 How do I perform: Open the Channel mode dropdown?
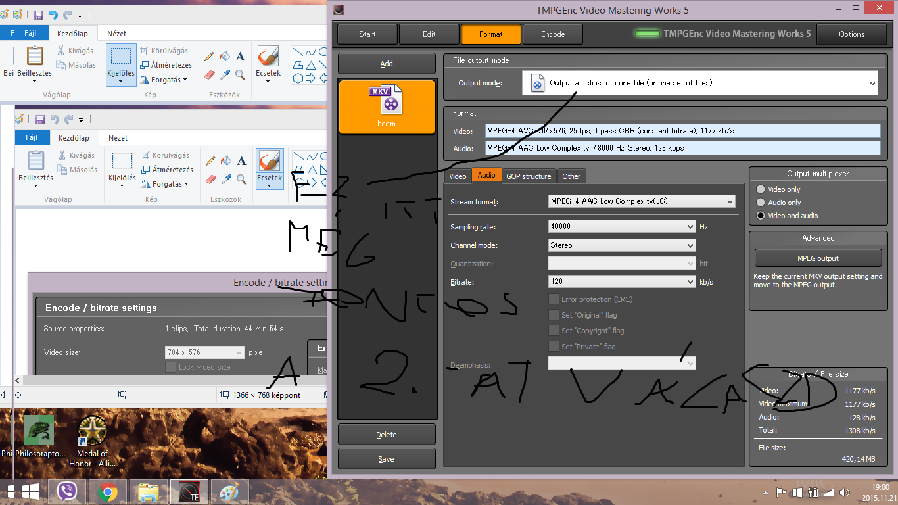pos(622,245)
